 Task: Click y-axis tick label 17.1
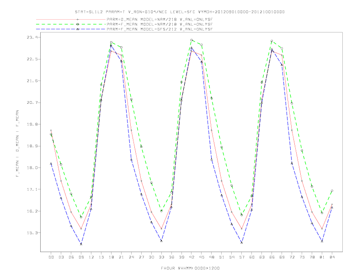click(32, 189)
